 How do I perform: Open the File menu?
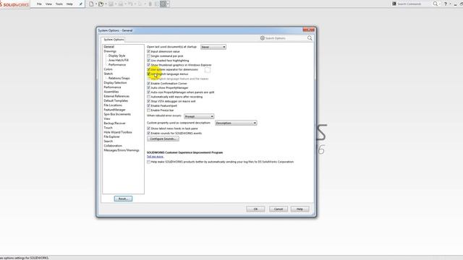point(39,4)
